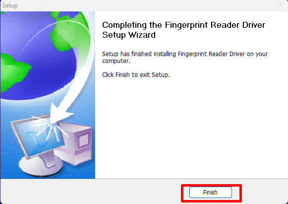Click the Finish button
The width and height of the screenshot is (288, 204).
211,193
